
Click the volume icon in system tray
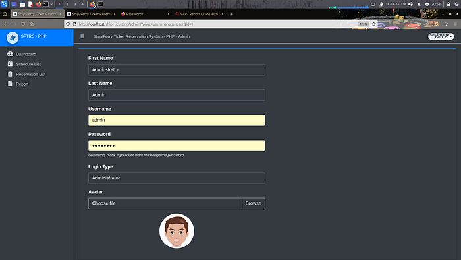pos(410,4)
